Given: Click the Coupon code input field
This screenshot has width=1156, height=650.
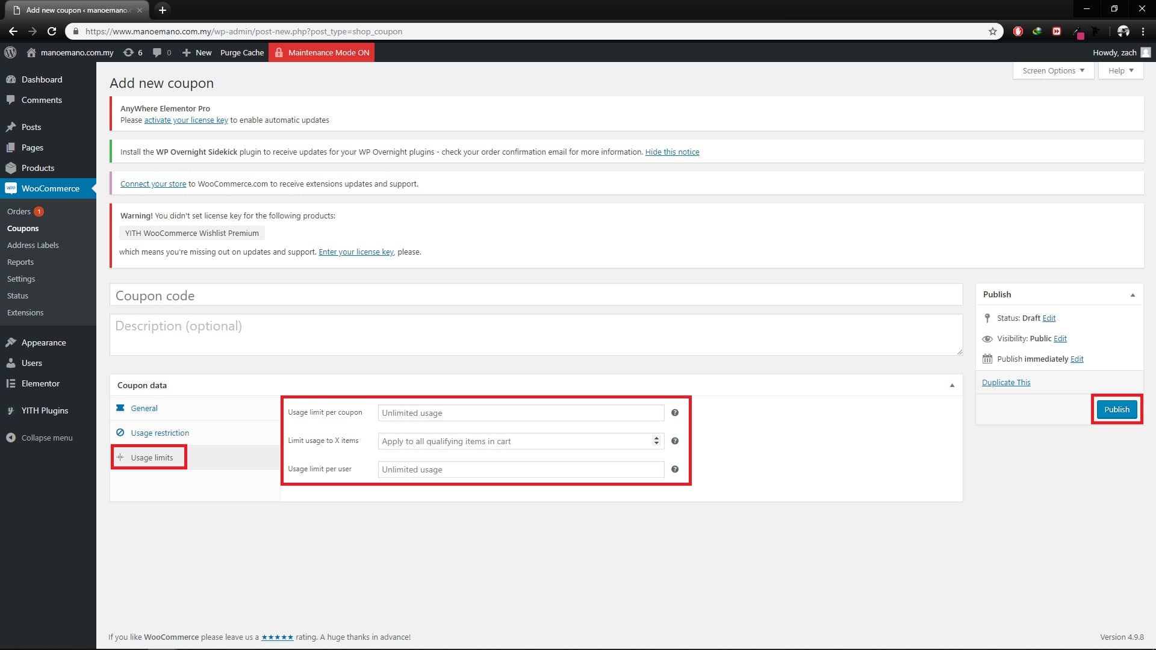Looking at the screenshot, I should [536, 296].
